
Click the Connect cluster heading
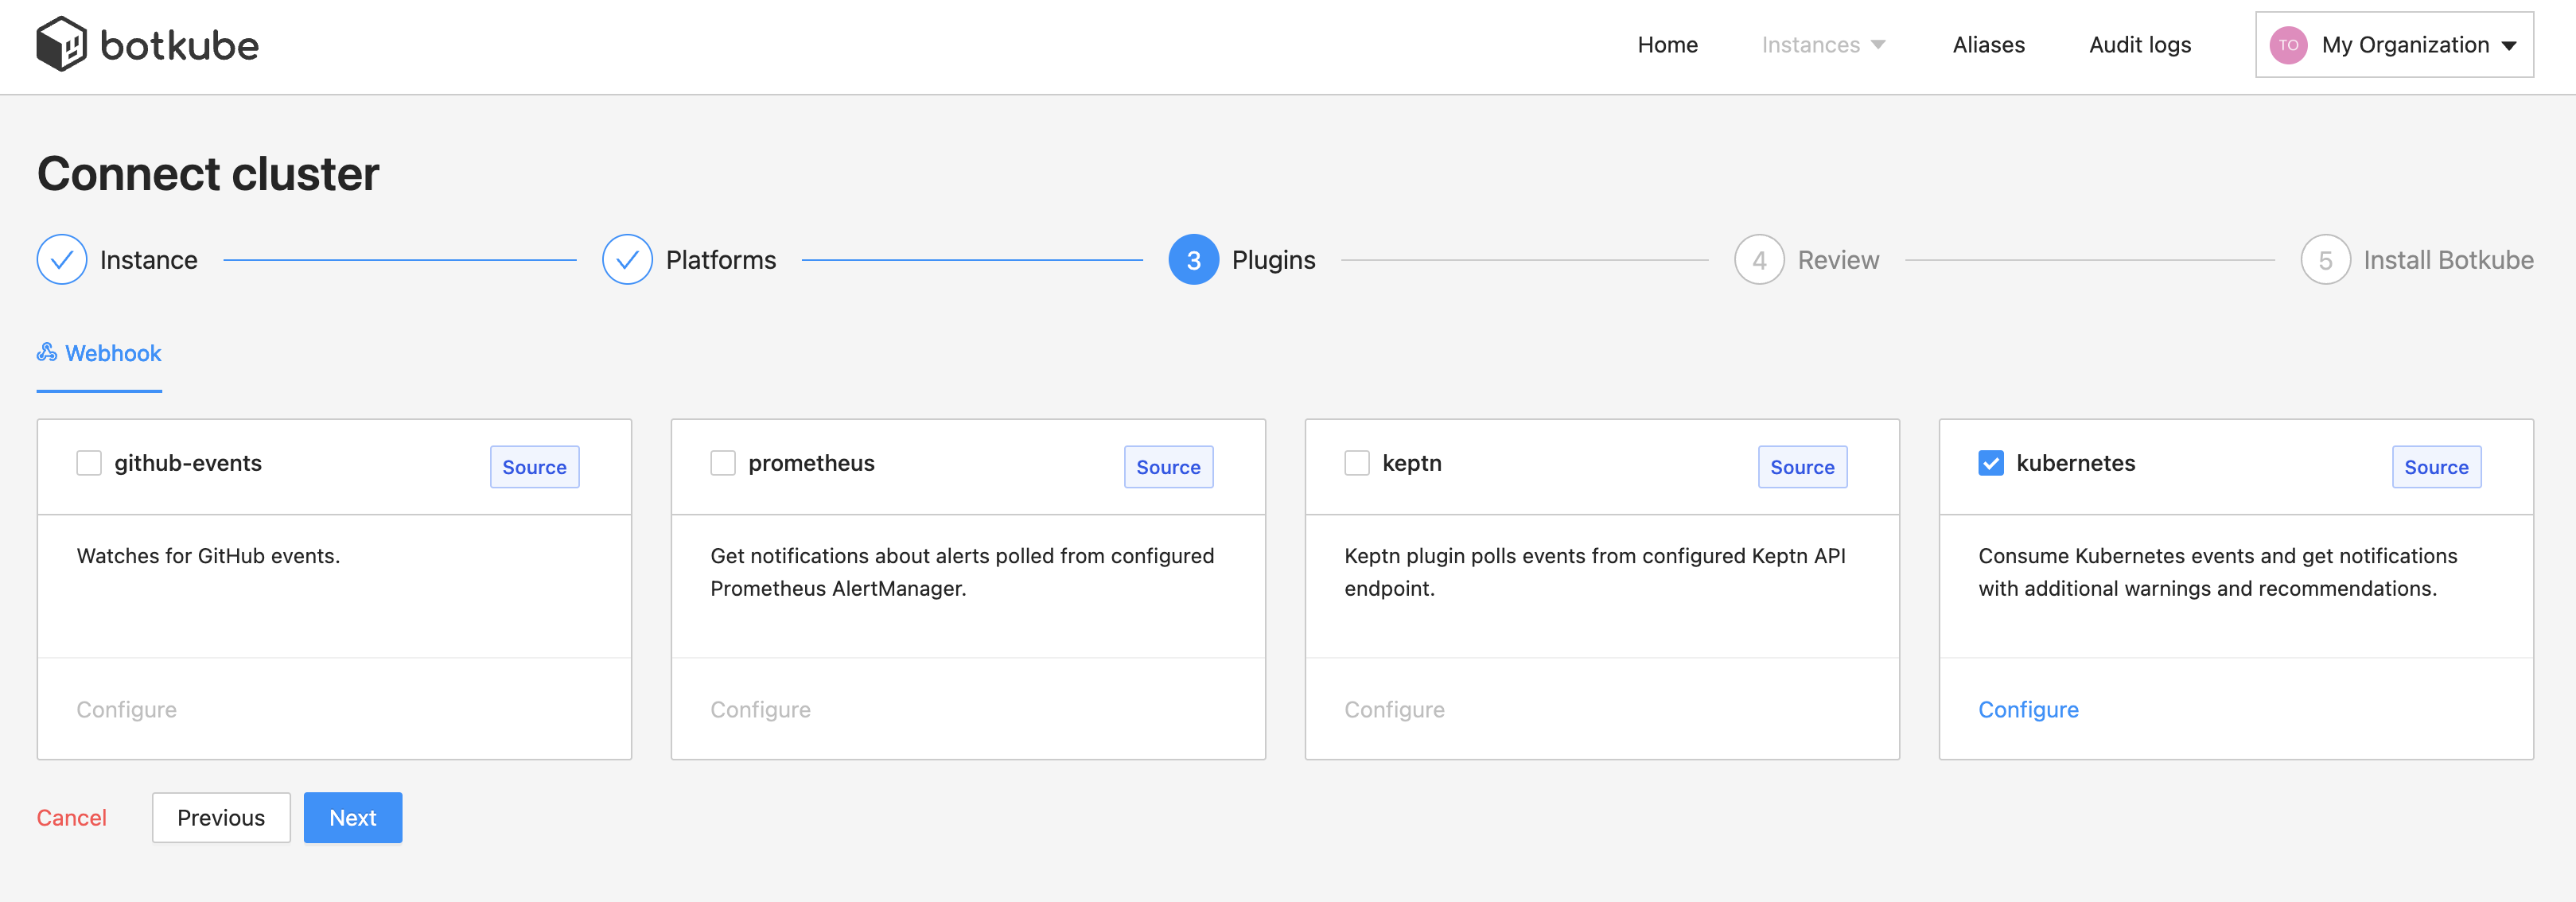(208, 173)
